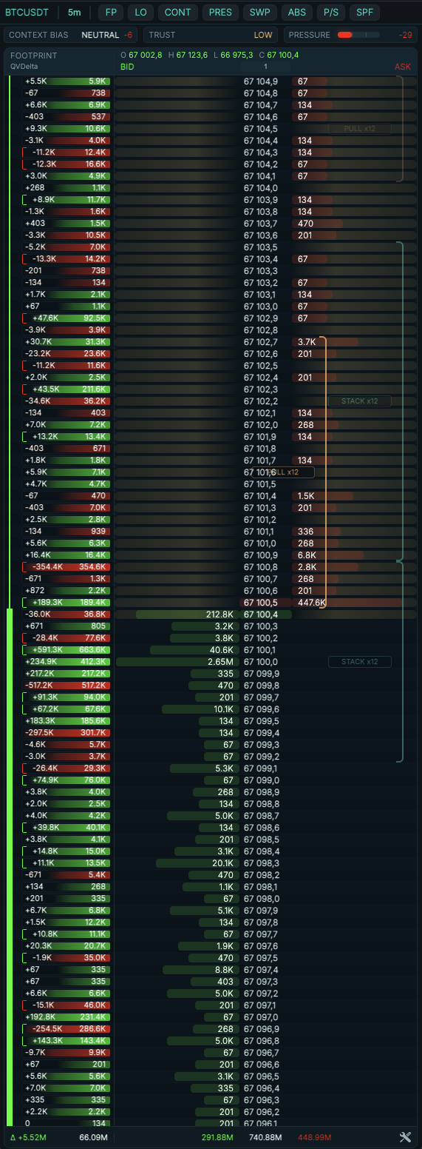Screen dimensions: 422x1149
Task: Click price level 67 100,4
Action: point(261,614)
